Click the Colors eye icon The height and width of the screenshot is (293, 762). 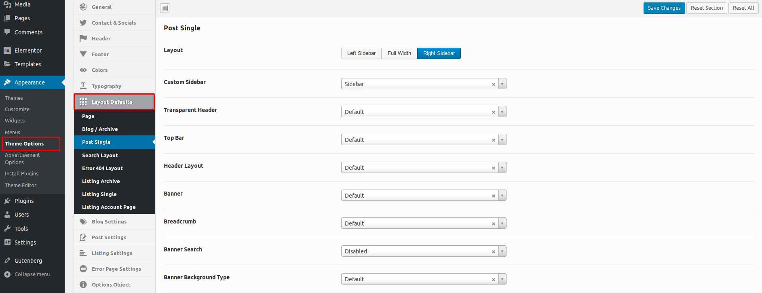[83, 70]
